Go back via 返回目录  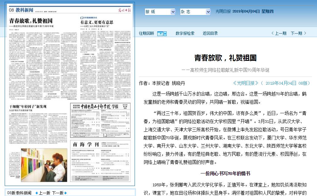click(x=210, y=34)
